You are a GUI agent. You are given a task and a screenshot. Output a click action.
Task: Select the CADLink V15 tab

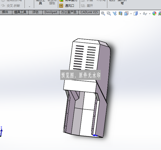[89, 12]
